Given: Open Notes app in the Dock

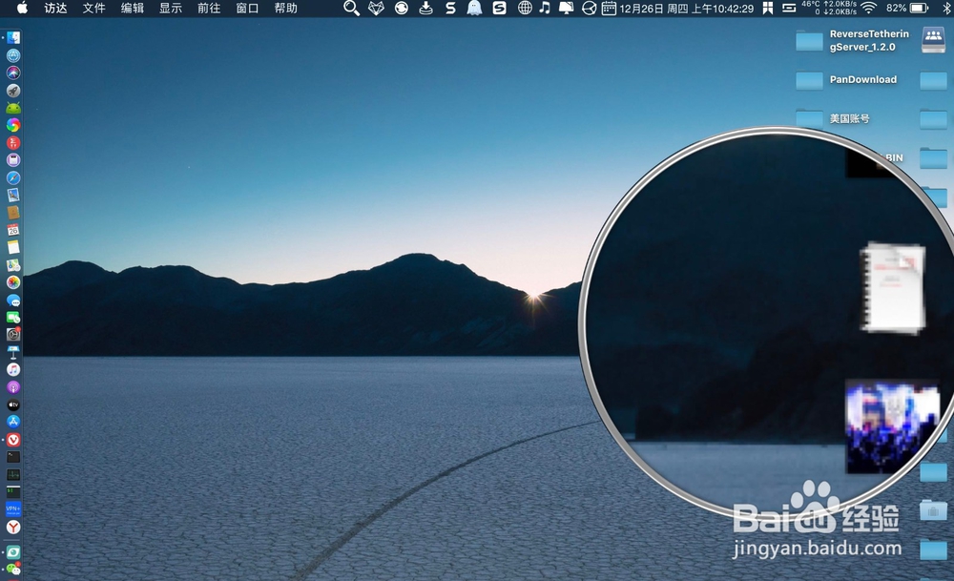Looking at the screenshot, I should coord(12,248).
